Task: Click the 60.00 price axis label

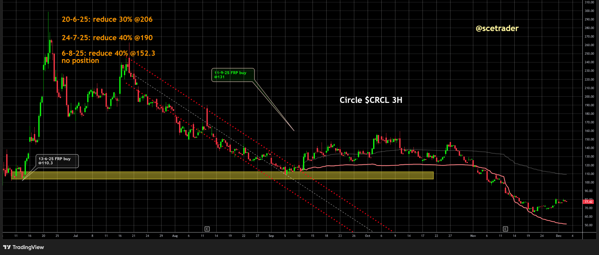Action: (589, 217)
